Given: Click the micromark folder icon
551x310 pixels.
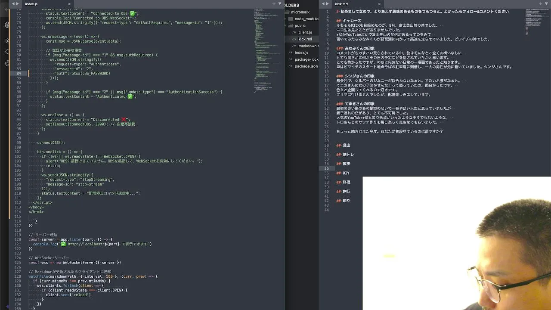Looking at the screenshot, I should point(287,12).
